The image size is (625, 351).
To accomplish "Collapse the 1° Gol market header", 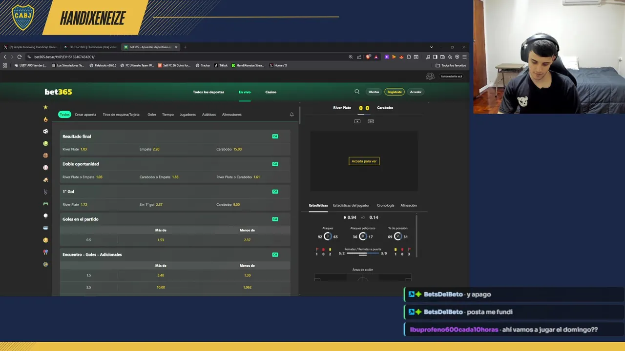I will (175, 192).
